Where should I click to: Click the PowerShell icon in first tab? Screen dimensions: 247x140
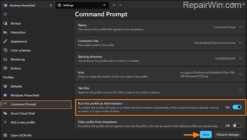point(5,5)
